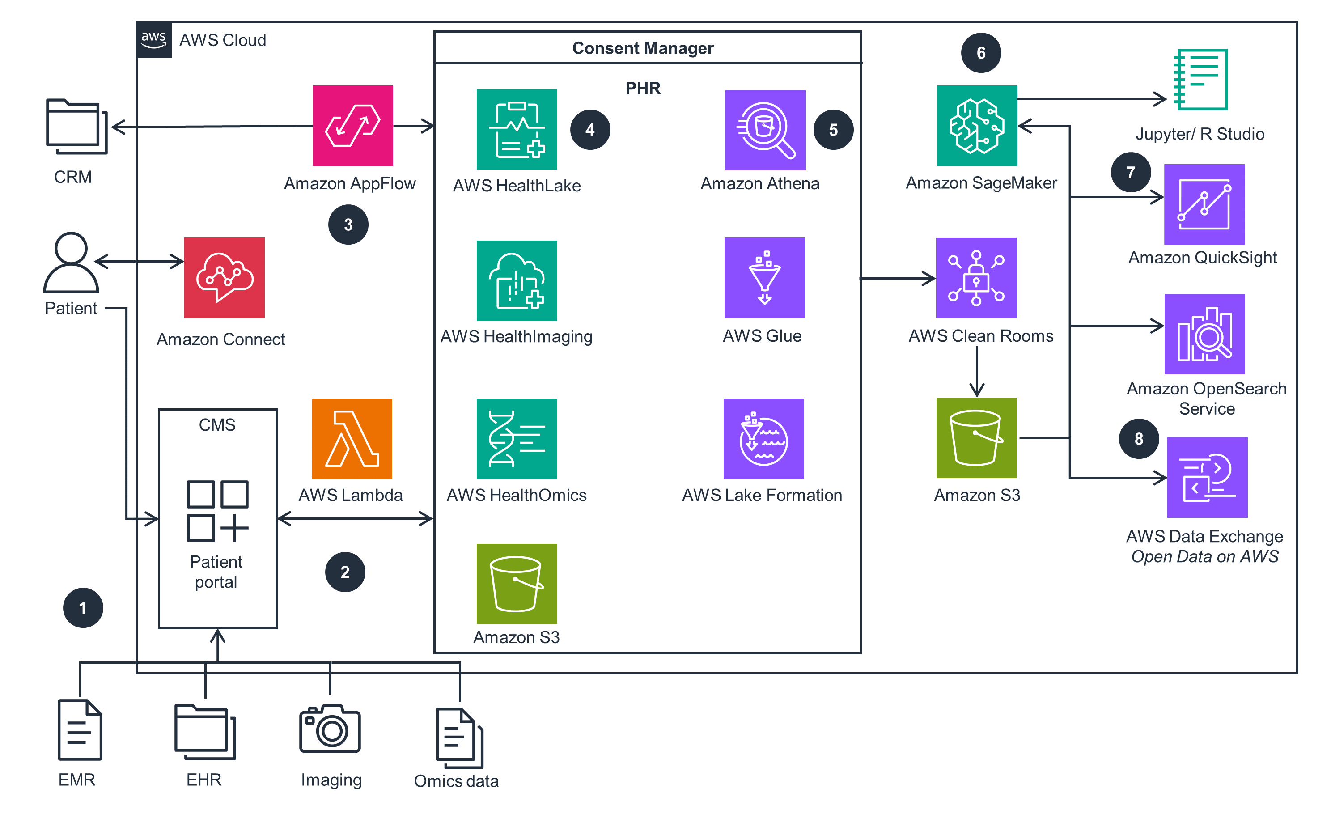Click the Jupyter/R Studio notebook icon
Image resolution: width=1331 pixels, height=814 pixels.
(1201, 80)
